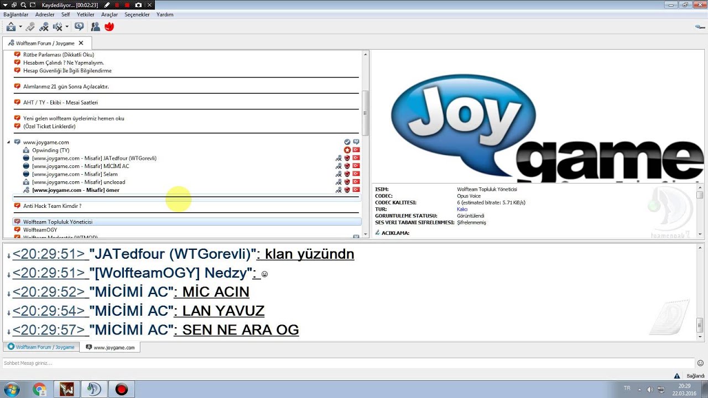Open the Yetkiler menu
This screenshot has width=708, height=398.
click(x=86, y=14)
